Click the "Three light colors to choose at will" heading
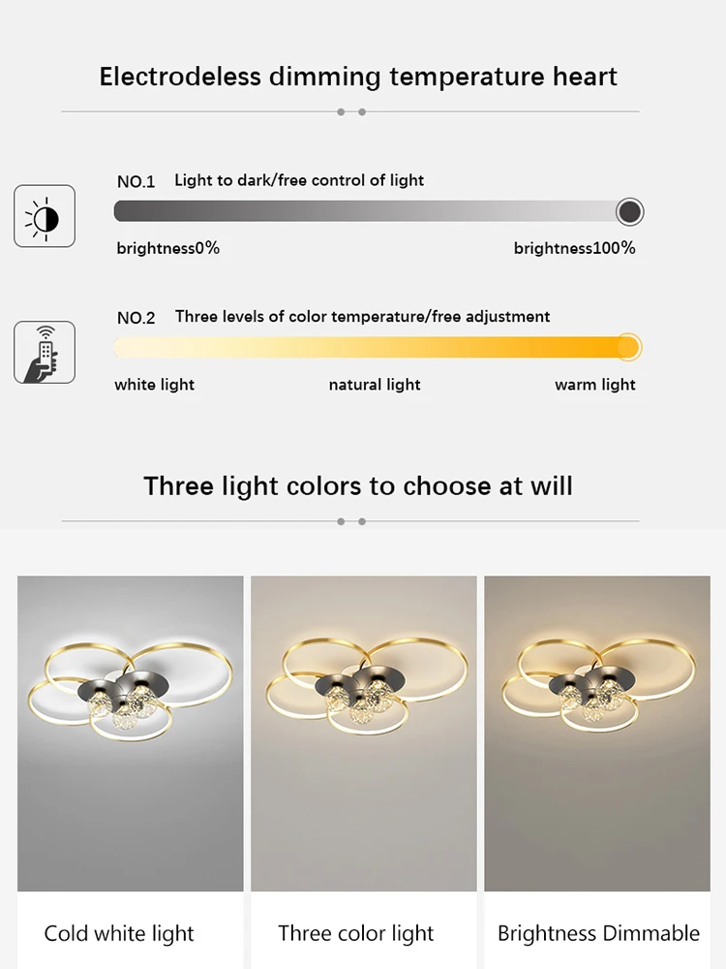The height and width of the screenshot is (969, 726). (x=358, y=485)
